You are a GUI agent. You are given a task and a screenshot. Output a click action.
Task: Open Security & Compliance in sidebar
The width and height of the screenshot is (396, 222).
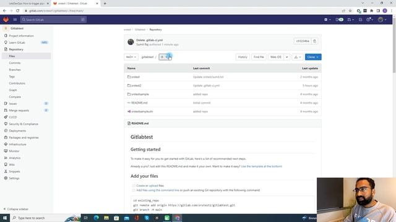point(24,124)
